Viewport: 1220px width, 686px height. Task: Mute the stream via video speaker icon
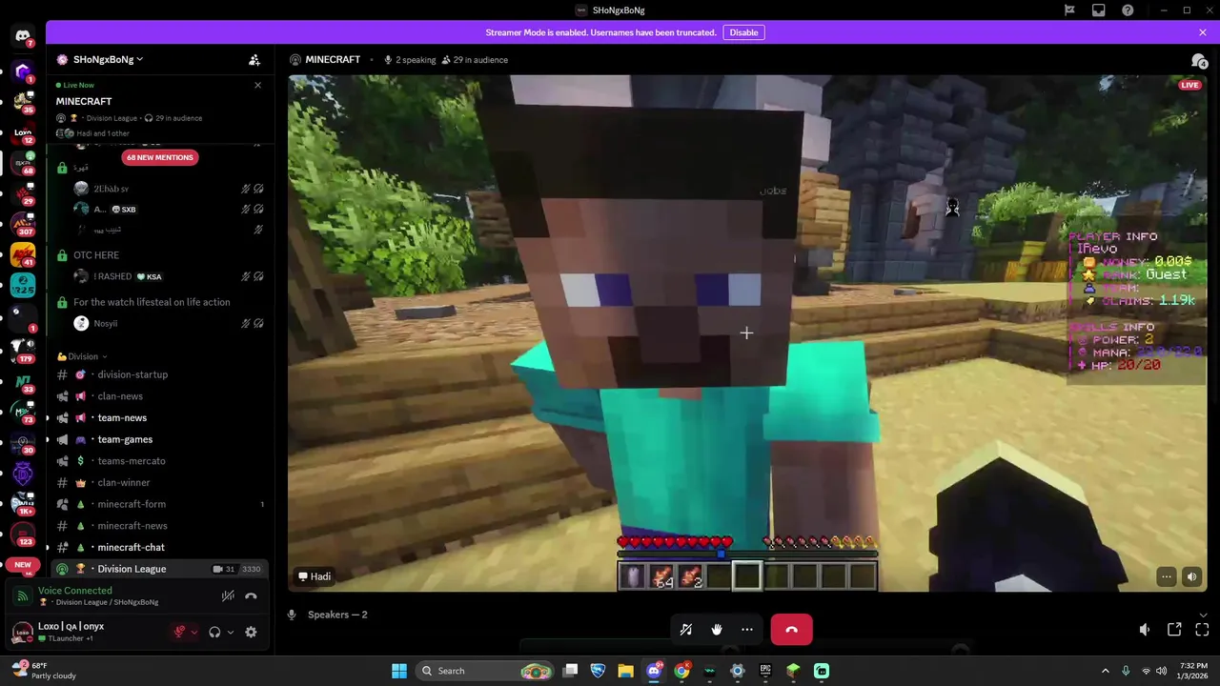pos(1191,576)
